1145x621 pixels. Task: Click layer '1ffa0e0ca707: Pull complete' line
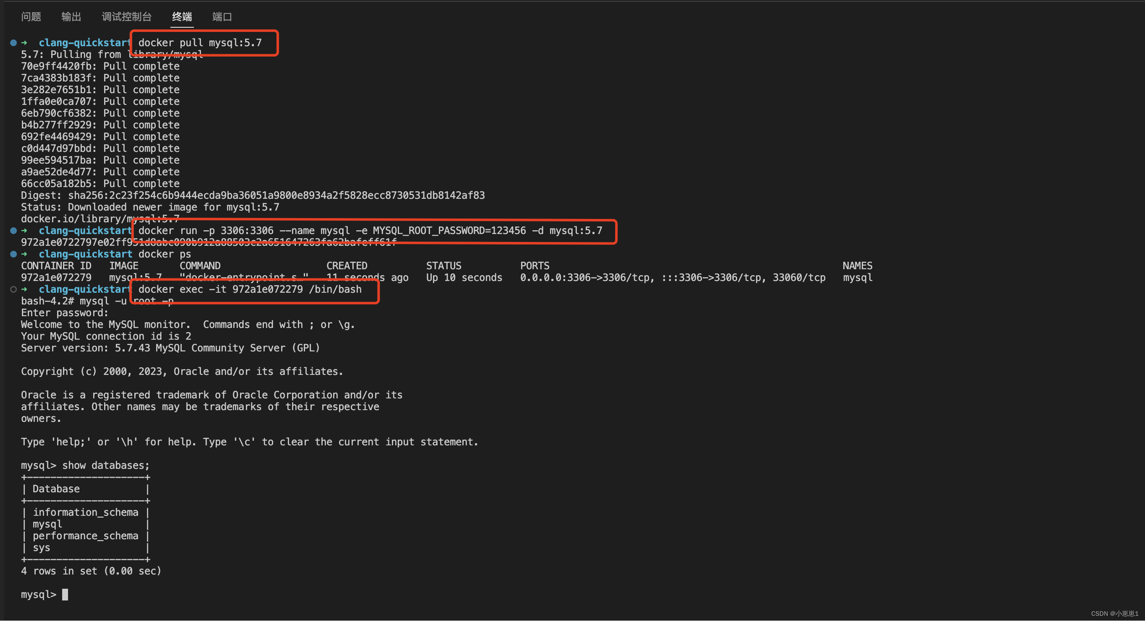click(x=100, y=101)
